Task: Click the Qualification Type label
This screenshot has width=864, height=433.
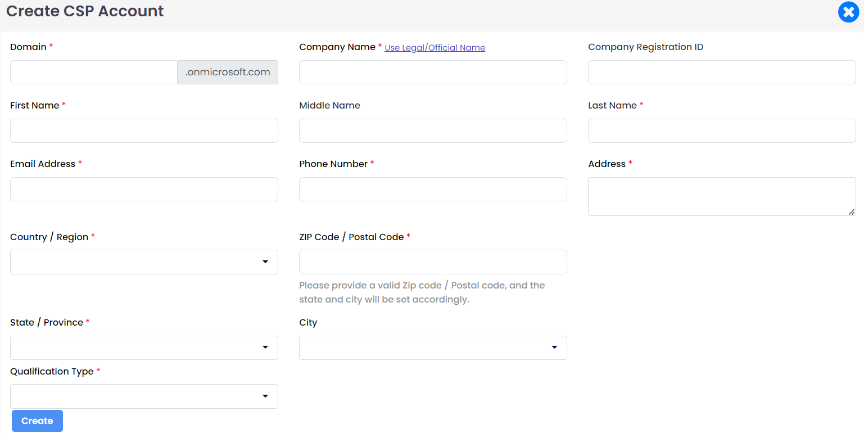Action: click(x=52, y=372)
